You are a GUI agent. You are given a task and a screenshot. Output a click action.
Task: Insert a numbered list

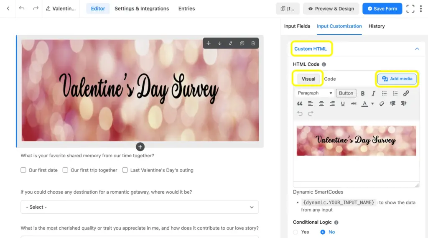tap(395, 93)
